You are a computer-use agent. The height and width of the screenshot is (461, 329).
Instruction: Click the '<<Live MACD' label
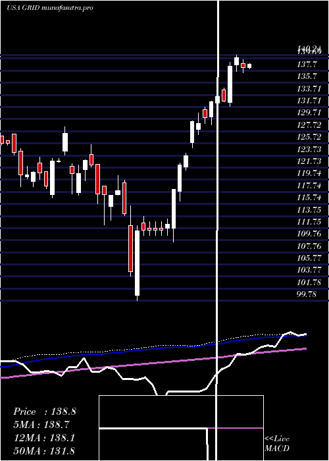[277, 443]
